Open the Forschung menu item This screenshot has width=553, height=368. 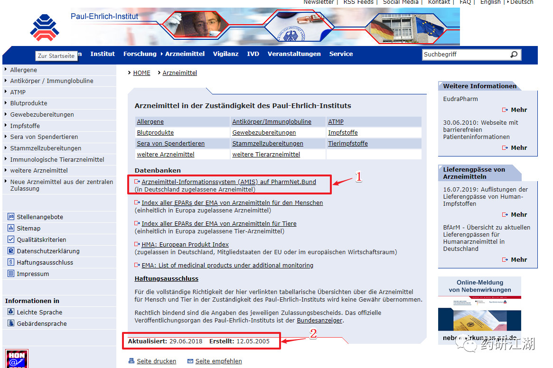coord(140,54)
